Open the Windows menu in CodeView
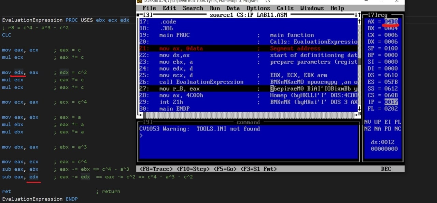This screenshot has height=203, width=437. click(312, 8)
